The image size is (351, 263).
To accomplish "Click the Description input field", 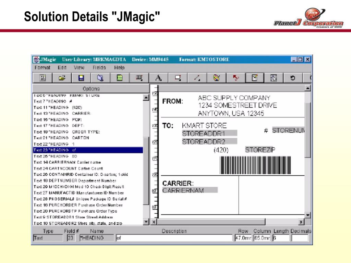I will [x=174, y=238].
